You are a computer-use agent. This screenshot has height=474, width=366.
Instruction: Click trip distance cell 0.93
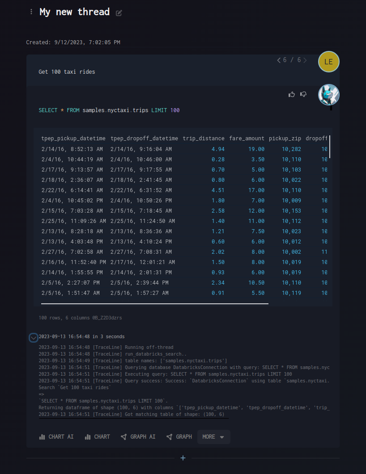[x=218, y=273]
